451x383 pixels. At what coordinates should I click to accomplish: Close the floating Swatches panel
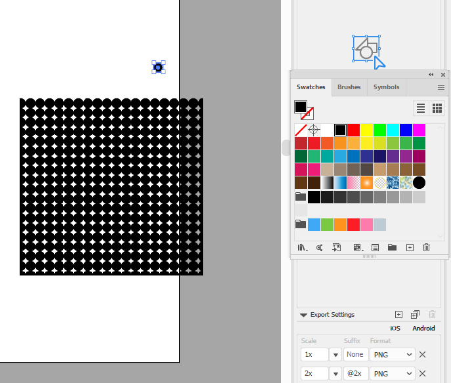[443, 75]
